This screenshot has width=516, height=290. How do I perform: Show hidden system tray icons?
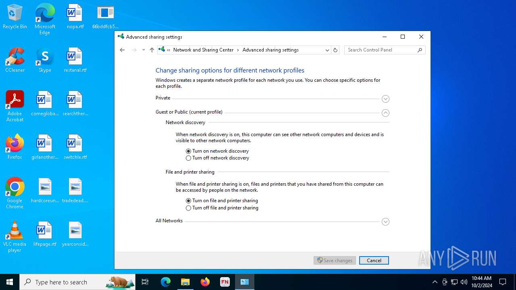point(435,282)
